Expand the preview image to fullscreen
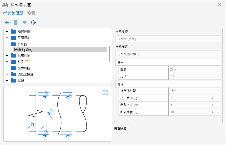The image size is (226, 145). click(105, 93)
